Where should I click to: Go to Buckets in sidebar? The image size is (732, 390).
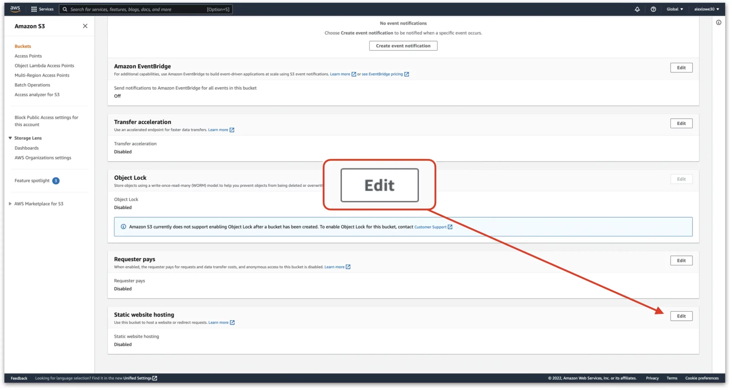(23, 46)
